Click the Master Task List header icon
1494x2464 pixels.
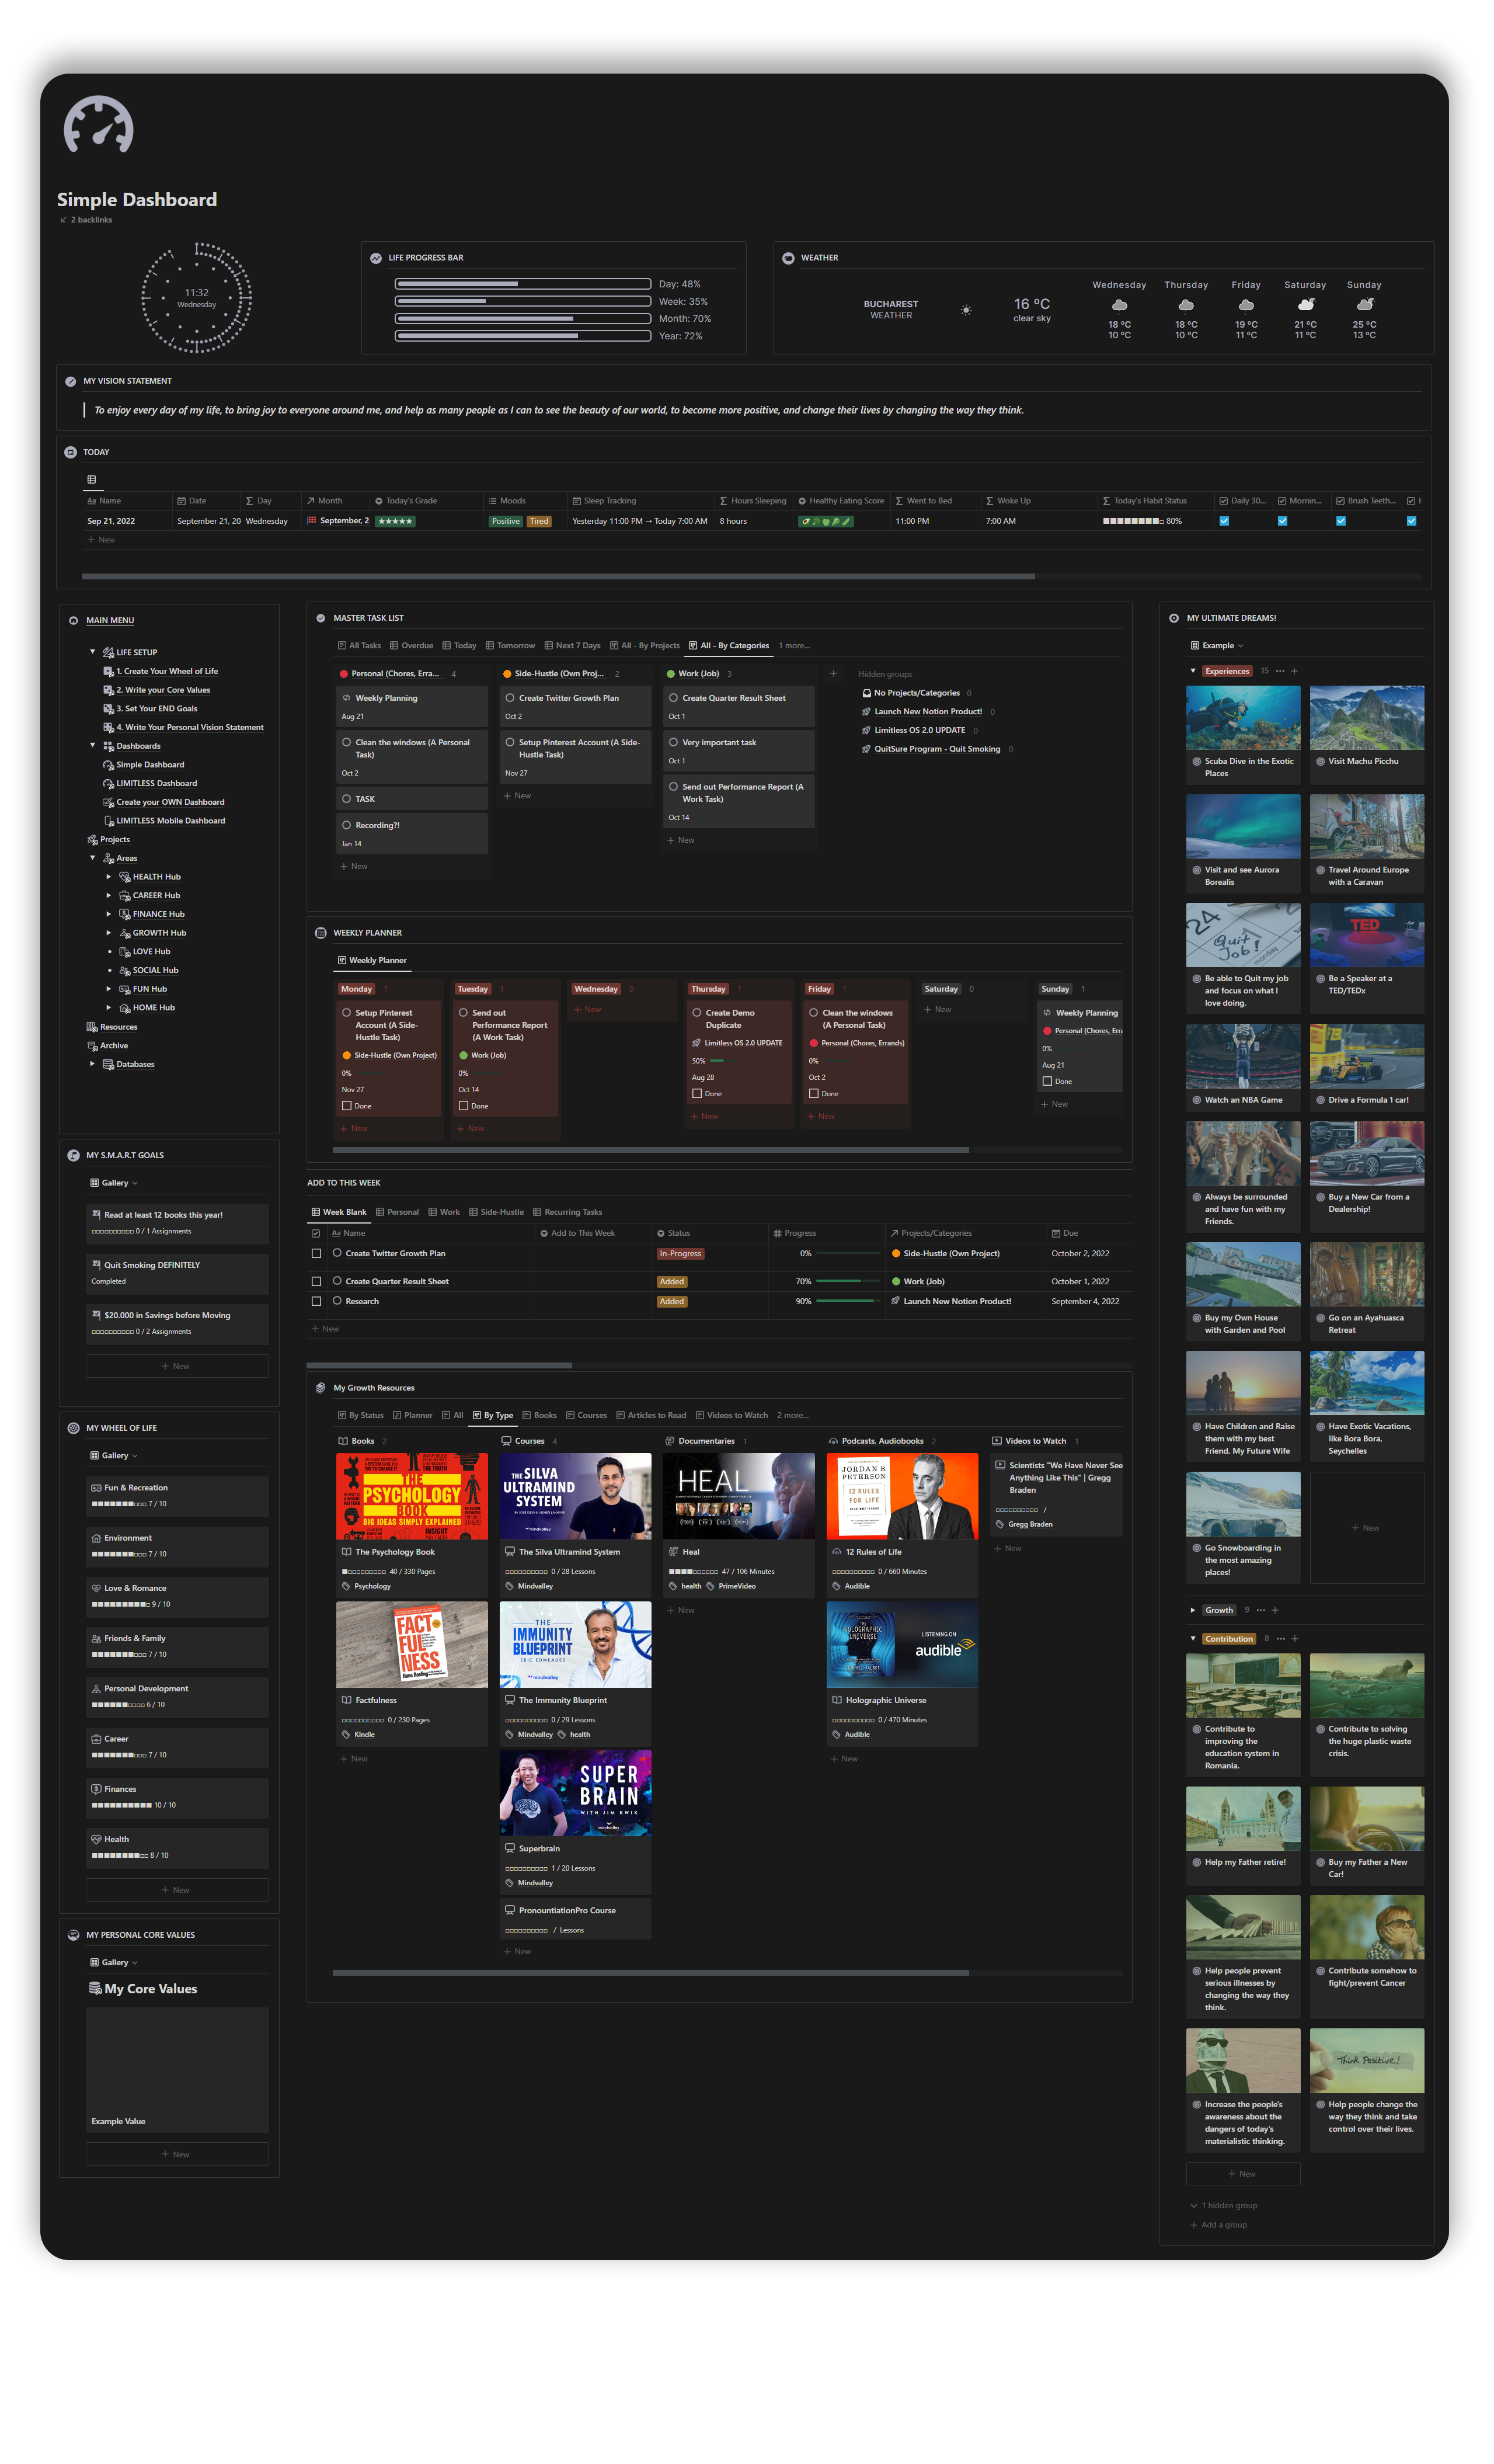tap(321, 618)
